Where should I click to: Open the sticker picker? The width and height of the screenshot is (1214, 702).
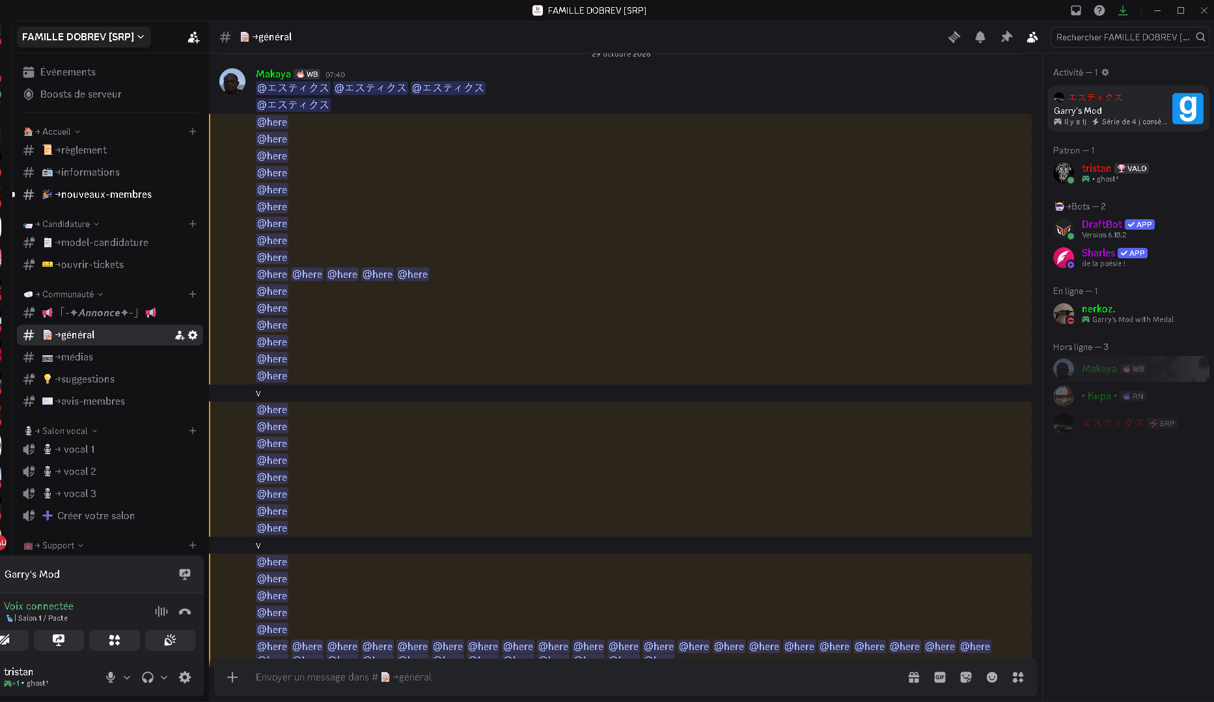[x=966, y=677]
